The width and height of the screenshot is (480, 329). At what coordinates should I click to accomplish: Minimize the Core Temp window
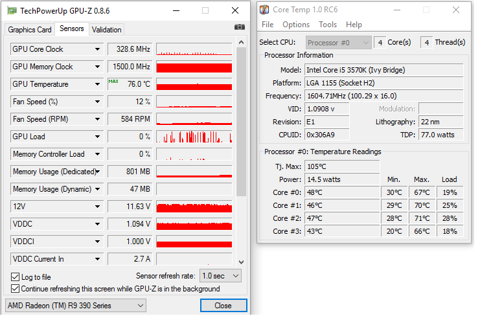pyautogui.click(x=397, y=10)
